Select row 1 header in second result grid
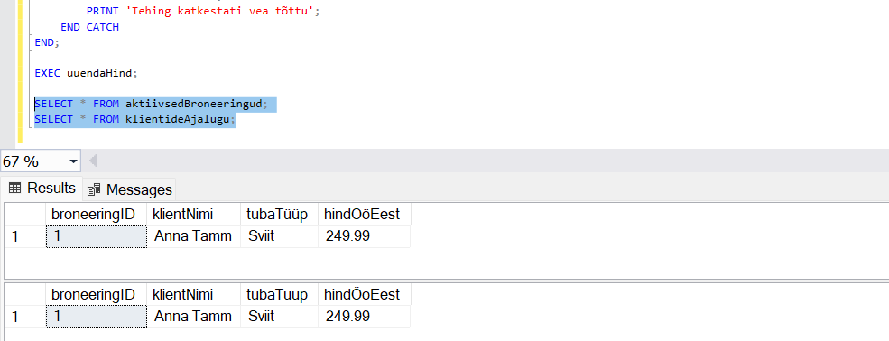 click(x=24, y=316)
